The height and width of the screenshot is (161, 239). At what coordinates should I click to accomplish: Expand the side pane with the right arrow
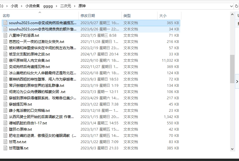click(x=237, y=81)
